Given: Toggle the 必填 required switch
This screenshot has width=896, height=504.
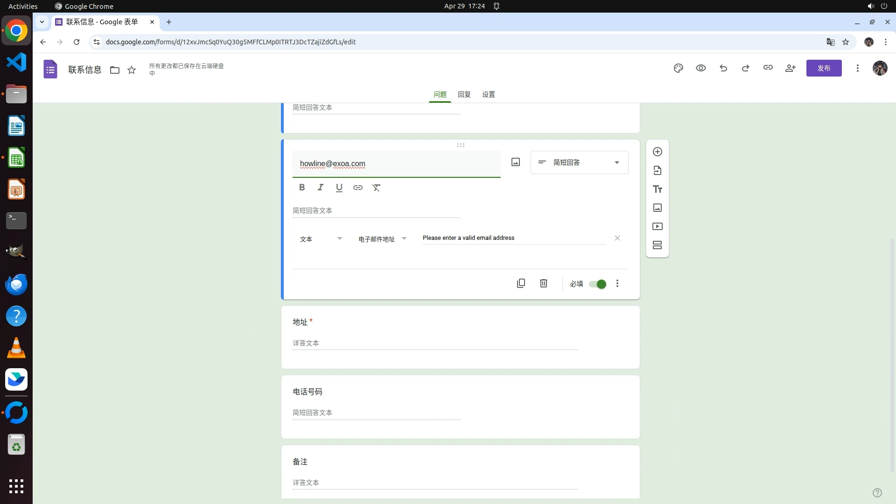Looking at the screenshot, I should (597, 284).
